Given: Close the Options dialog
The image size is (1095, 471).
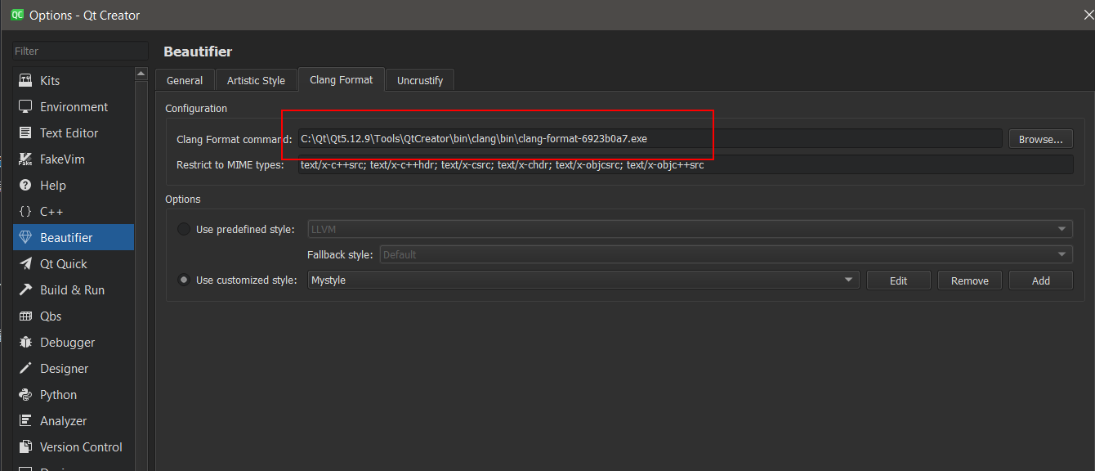Looking at the screenshot, I should pyautogui.click(x=1088, y=15).
